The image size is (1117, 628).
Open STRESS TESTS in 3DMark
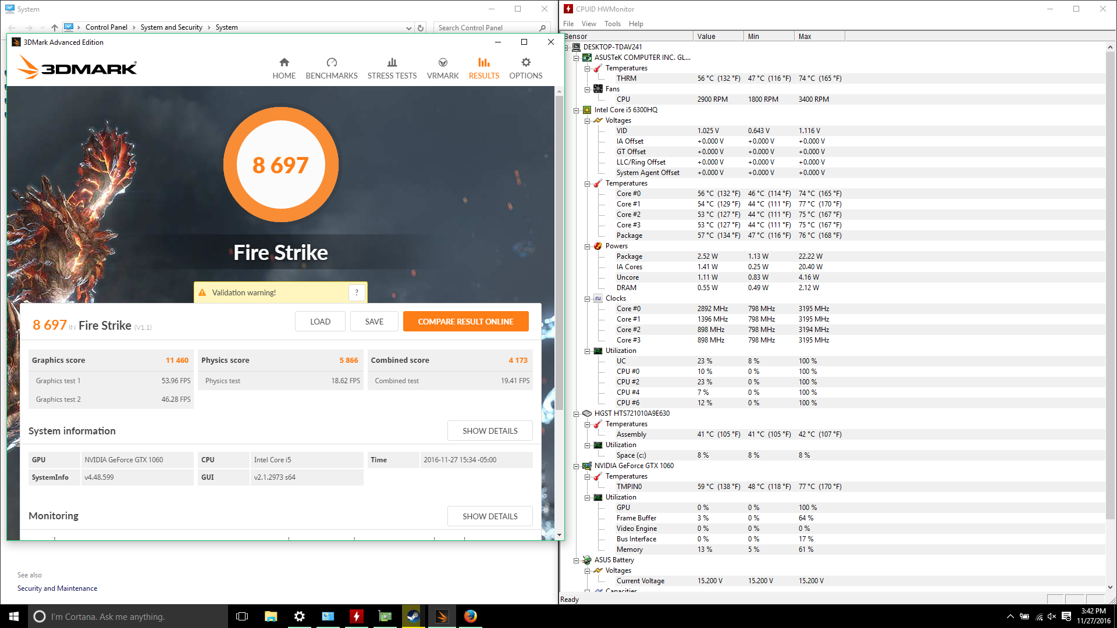tap(392, 68)
